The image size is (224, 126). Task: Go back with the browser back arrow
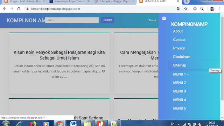coord(5,9)
